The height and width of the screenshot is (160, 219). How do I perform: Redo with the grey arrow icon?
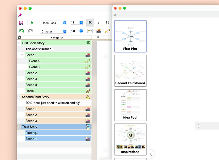coord(30,31)
